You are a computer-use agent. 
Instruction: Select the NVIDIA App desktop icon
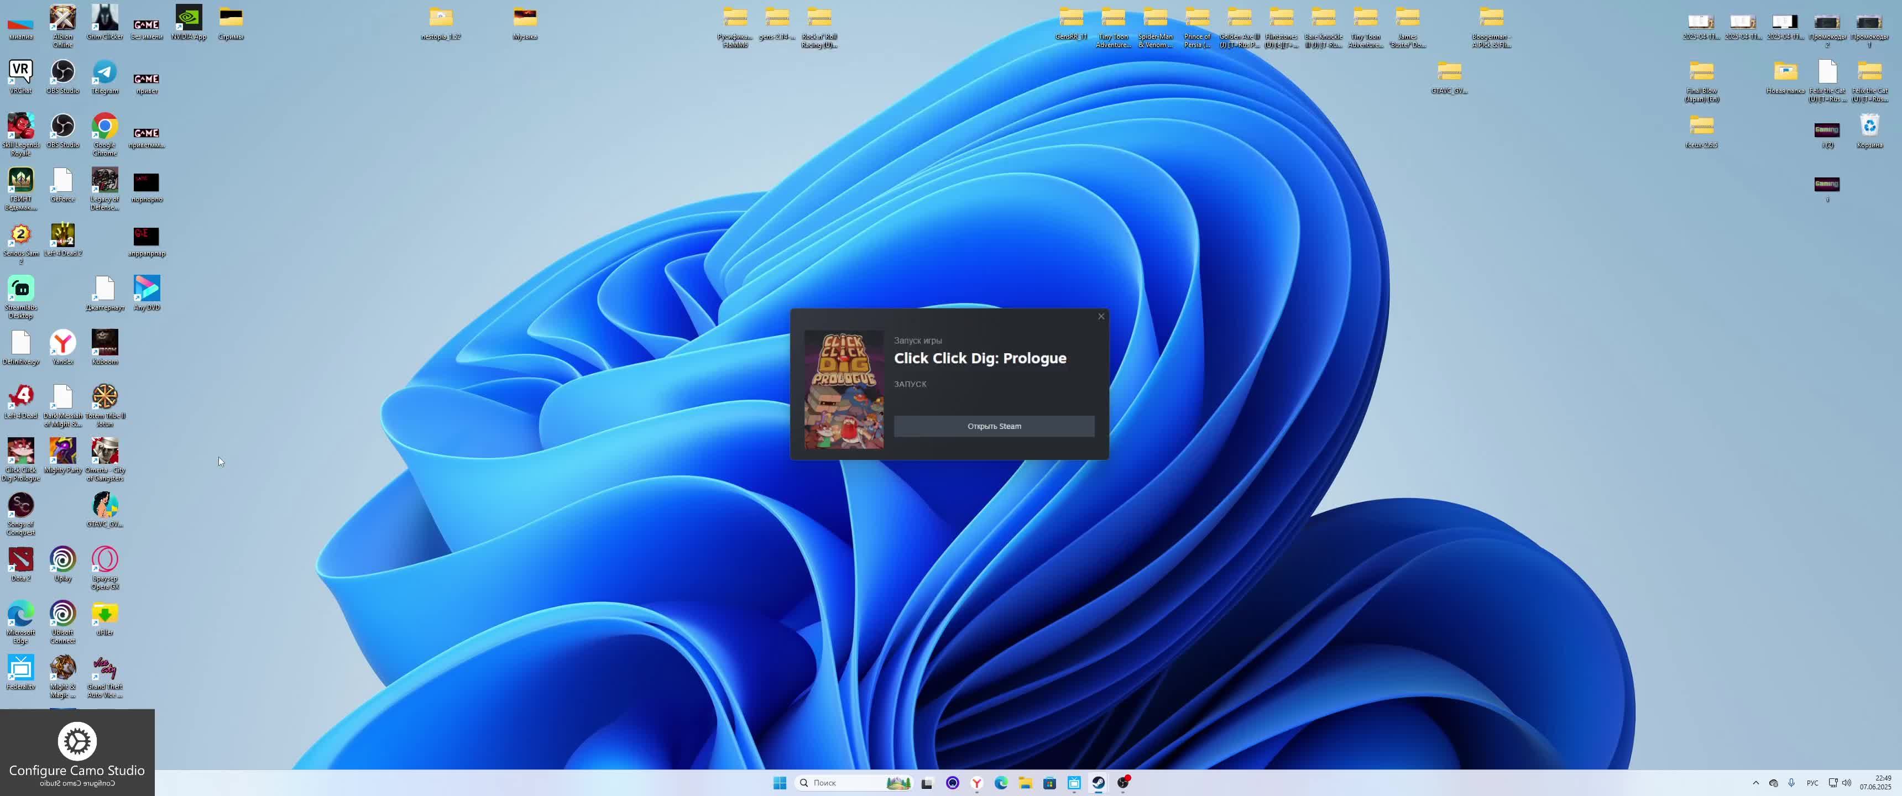[x=189, y=22]
